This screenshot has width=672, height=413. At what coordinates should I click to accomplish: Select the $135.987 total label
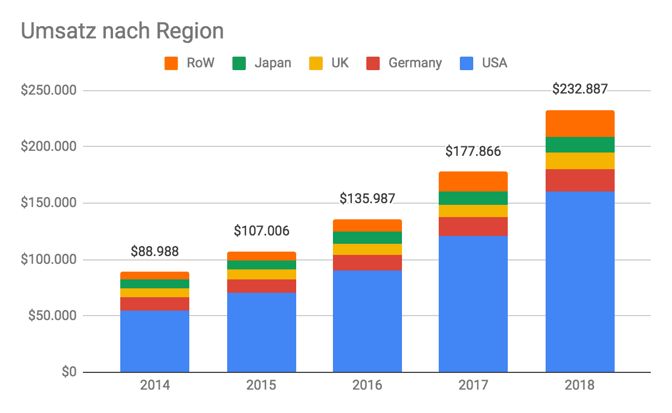tap(367, 199)
